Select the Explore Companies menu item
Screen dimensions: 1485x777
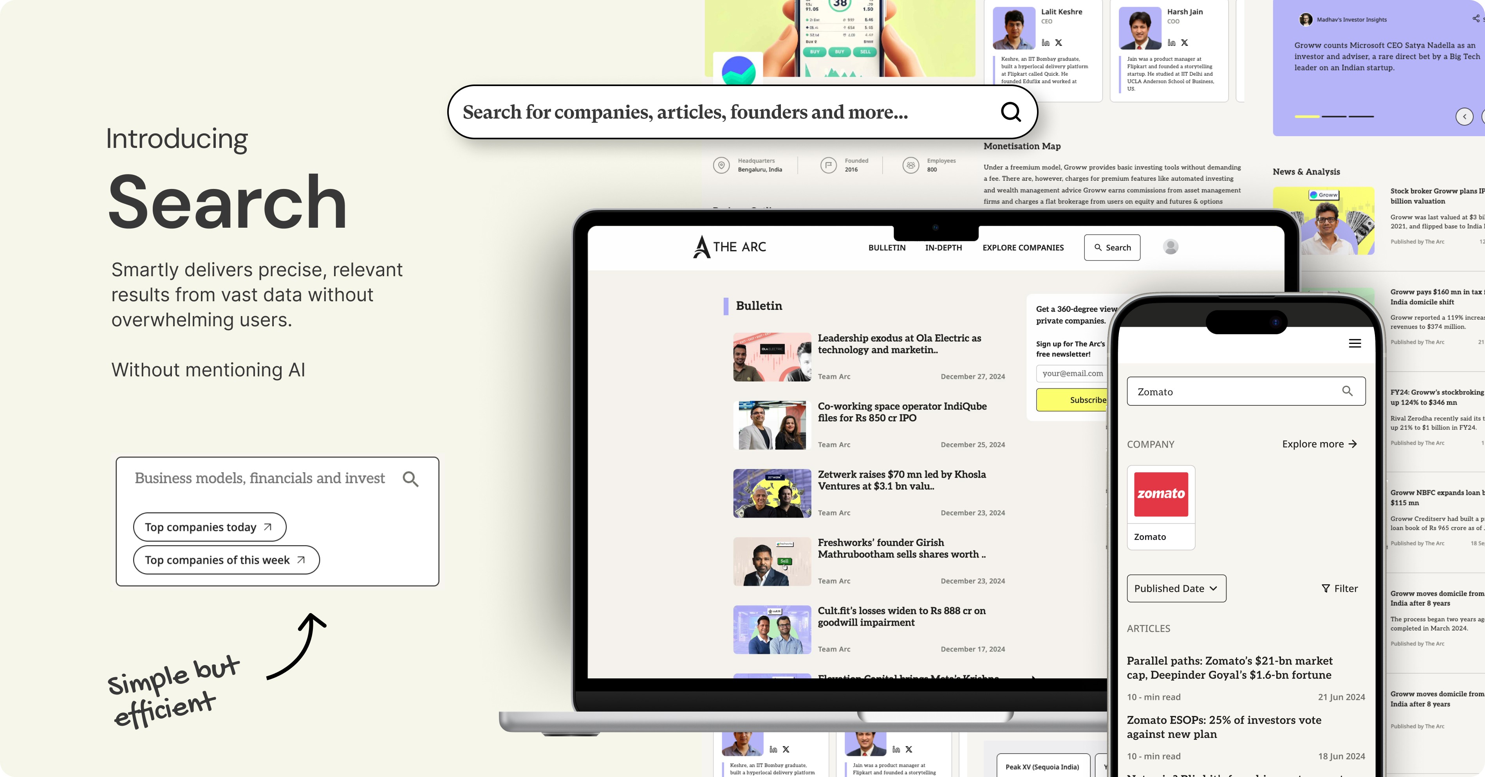(x=1023, y=248)
